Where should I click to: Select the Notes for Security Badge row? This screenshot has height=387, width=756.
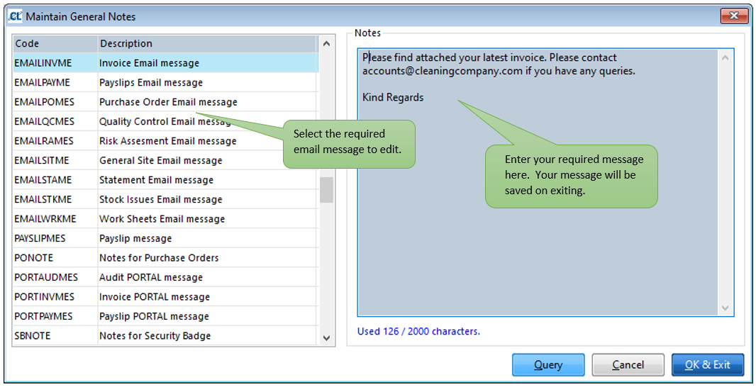coord(166,335)
